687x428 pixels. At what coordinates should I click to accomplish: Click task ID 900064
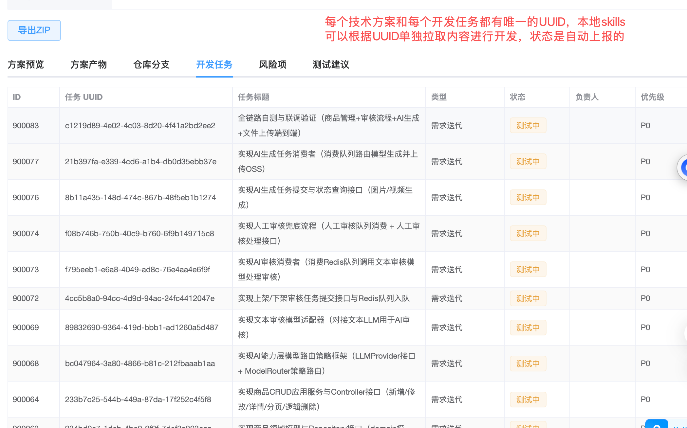click(x=26, y=400)
